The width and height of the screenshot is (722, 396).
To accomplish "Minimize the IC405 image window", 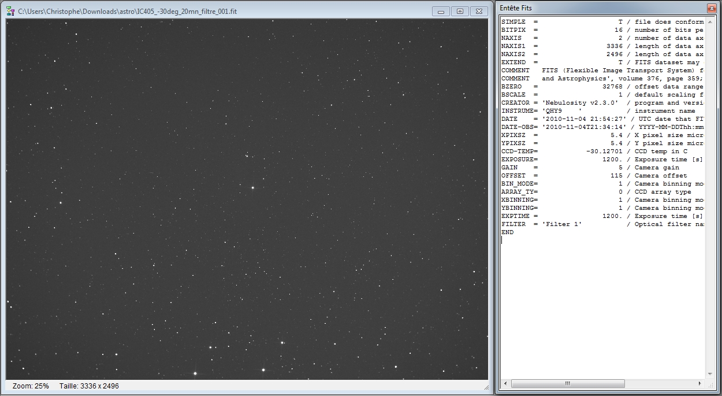I will [441, 11].
